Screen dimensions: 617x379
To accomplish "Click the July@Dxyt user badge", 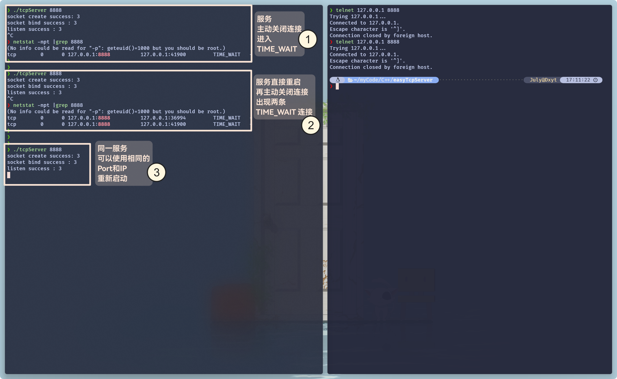I will [543, 80].
